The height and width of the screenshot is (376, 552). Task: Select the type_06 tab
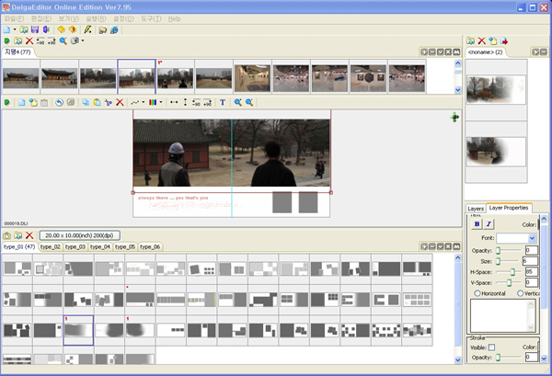click(150, 247)
